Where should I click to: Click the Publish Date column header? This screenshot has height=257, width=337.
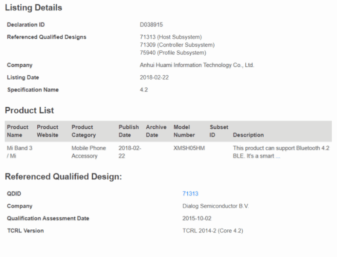129,131
